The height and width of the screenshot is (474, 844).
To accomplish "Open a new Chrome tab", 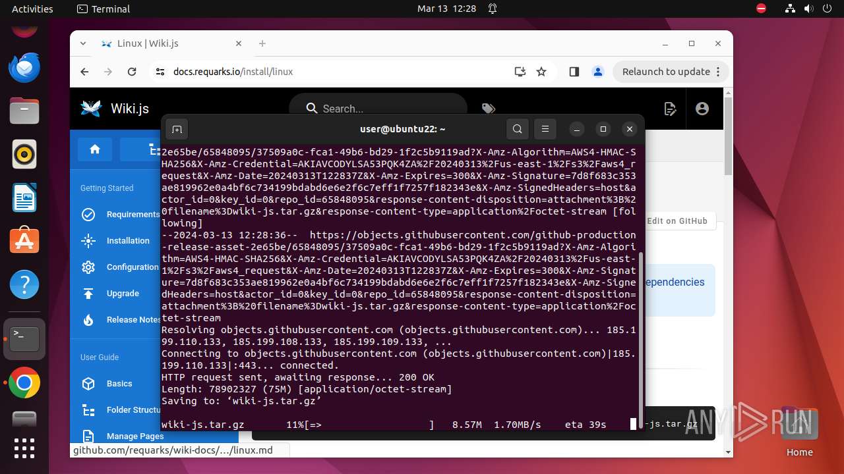I will tap(262, 43).
